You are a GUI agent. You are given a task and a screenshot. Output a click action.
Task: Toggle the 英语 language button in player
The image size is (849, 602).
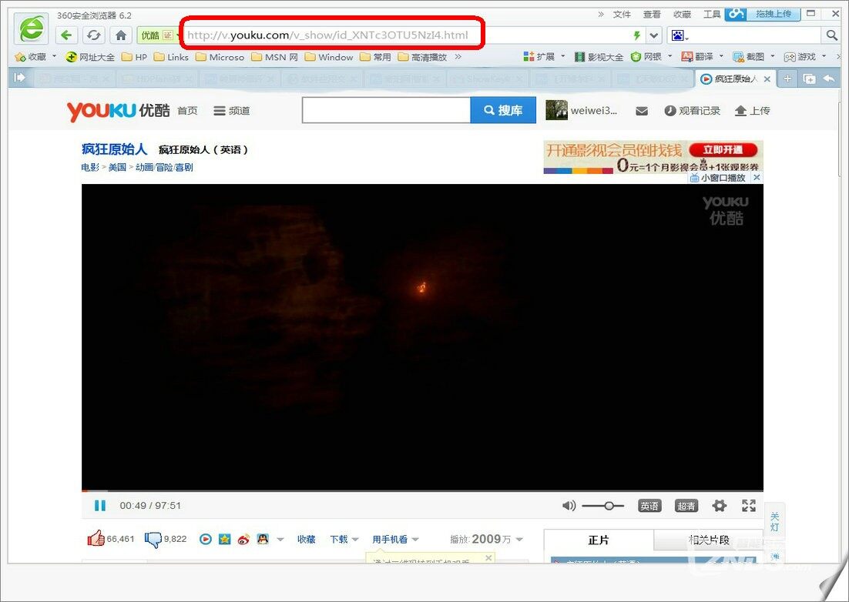(x=649, y=506)
